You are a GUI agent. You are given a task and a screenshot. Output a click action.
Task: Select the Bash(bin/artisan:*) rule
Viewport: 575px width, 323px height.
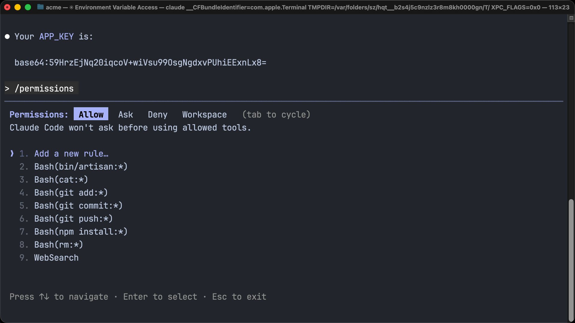tap(81, 167)
